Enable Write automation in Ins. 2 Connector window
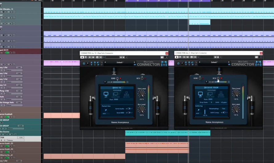The height and width of the screenshot is (163, 274). coord(187,57)
